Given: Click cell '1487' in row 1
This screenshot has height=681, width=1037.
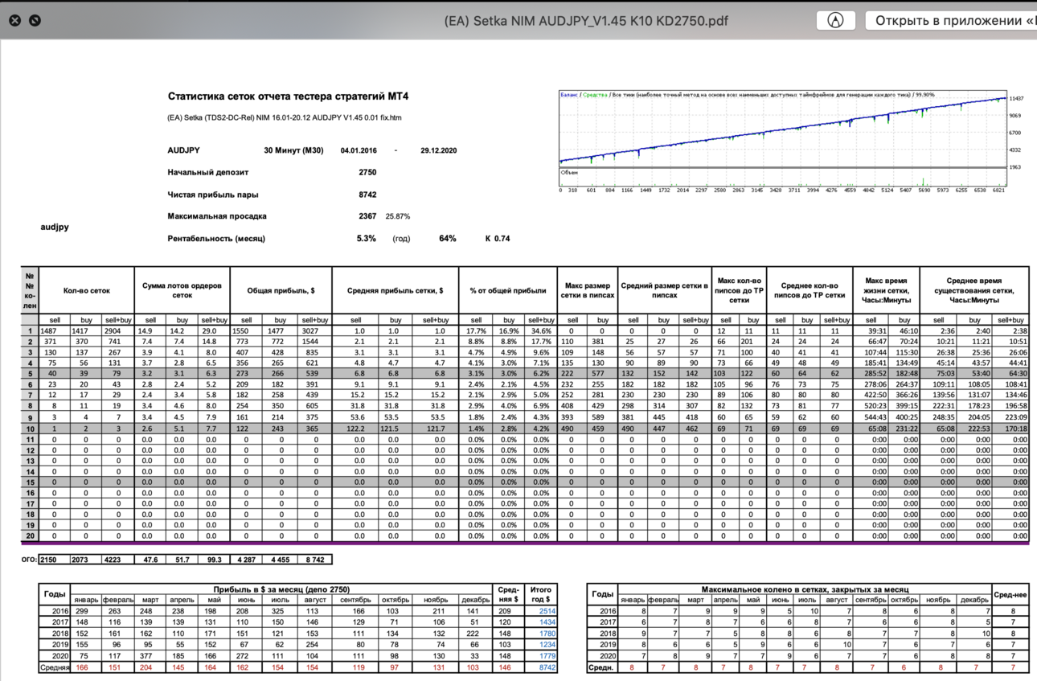Looking at the screenshot, I should (x=55, y=330).
